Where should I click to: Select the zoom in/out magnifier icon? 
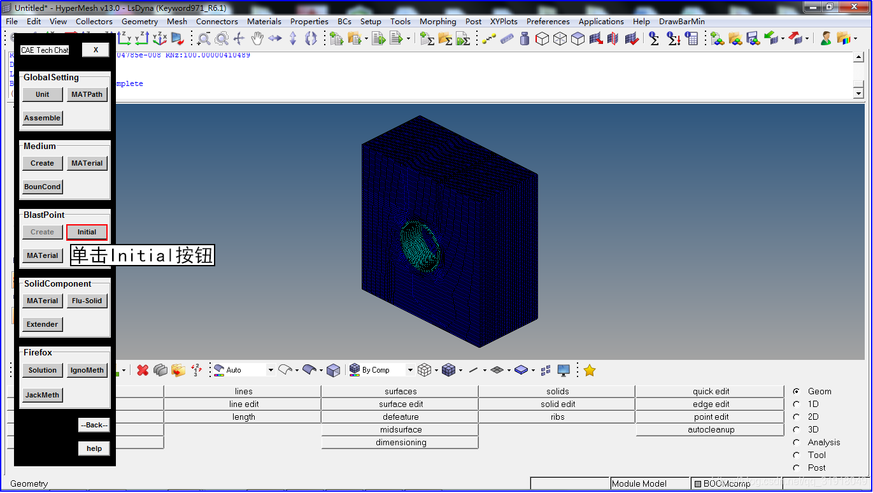204,39
